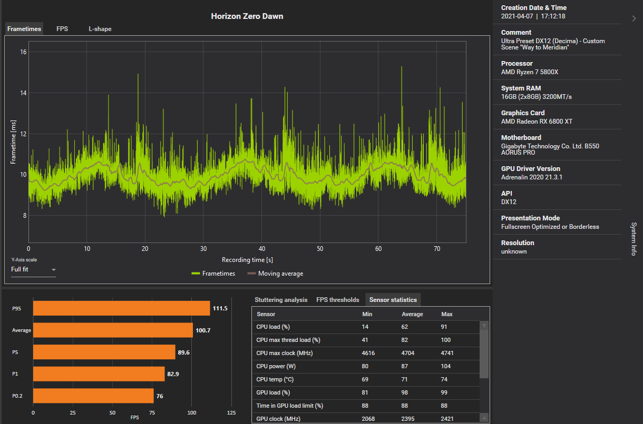
Task: Click the Gigabyte B550 AORUS PRO motherboard entry
Action: click(x=550, y=149)
